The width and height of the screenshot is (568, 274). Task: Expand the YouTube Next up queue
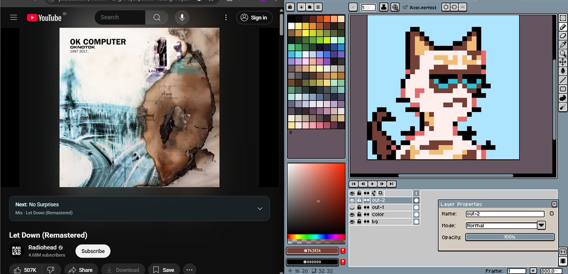click(259, 208)
